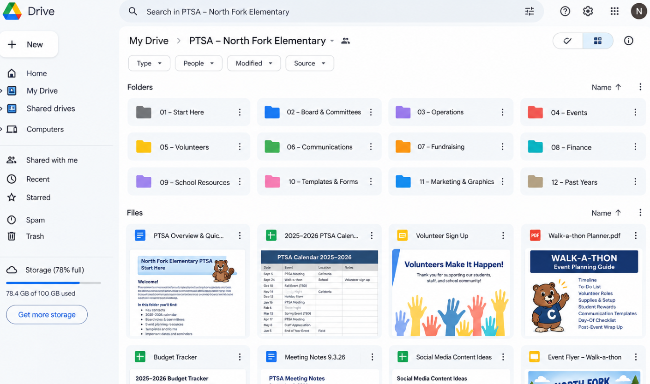Click the Folders section more options icon
Viewport: 650px width, 384px height.
click(x=640, y=87)
